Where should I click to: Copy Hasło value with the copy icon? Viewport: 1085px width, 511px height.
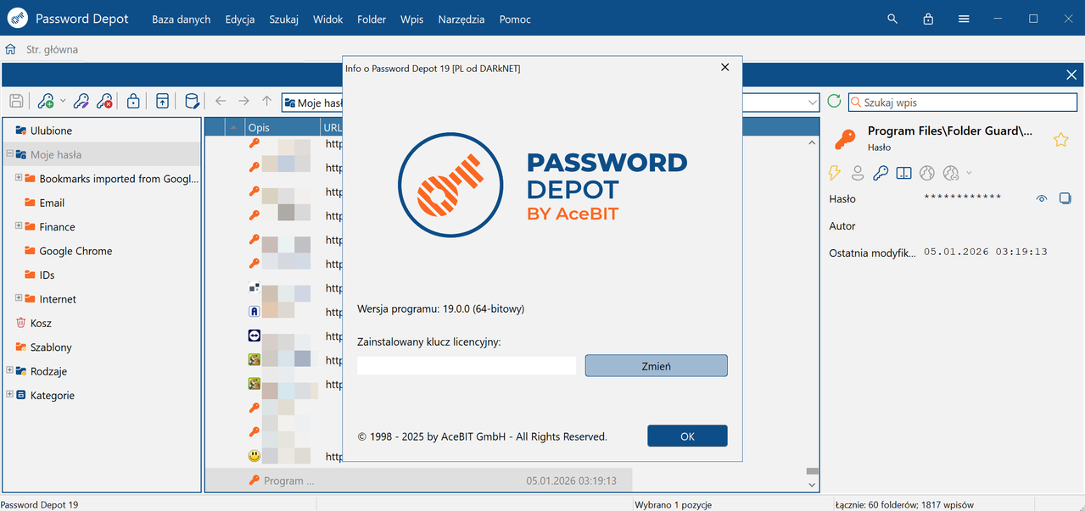point(1065,198)
